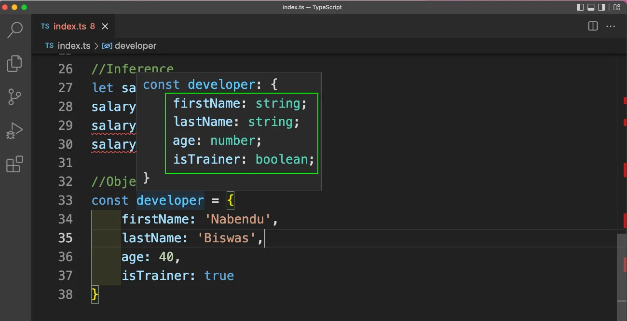Click line number 26 in the gutter

[x=65, y=69]
